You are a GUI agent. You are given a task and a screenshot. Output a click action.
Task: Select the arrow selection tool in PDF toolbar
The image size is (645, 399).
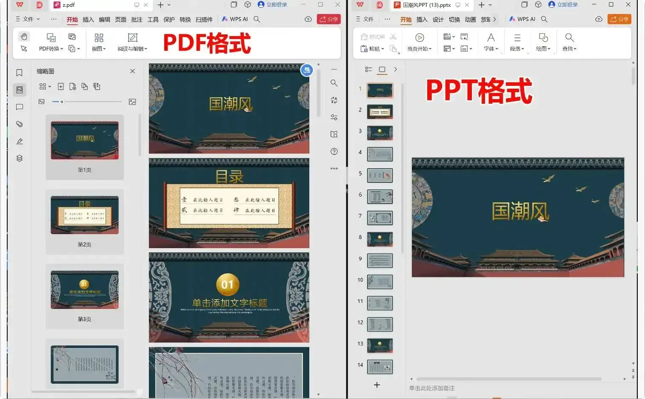[x=24, y=48]
